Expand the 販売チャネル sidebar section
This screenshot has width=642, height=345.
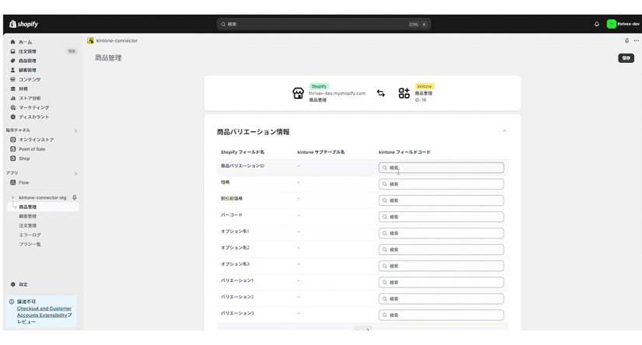point(75,131)
